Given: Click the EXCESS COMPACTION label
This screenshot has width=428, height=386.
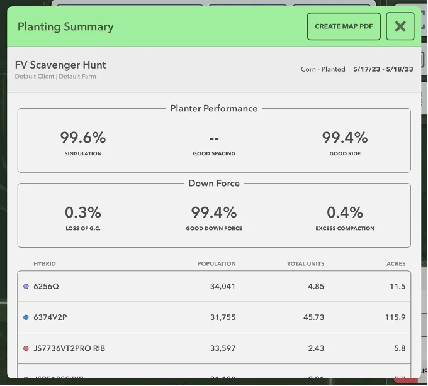Looking at the screenshot, I should point(345,228).
